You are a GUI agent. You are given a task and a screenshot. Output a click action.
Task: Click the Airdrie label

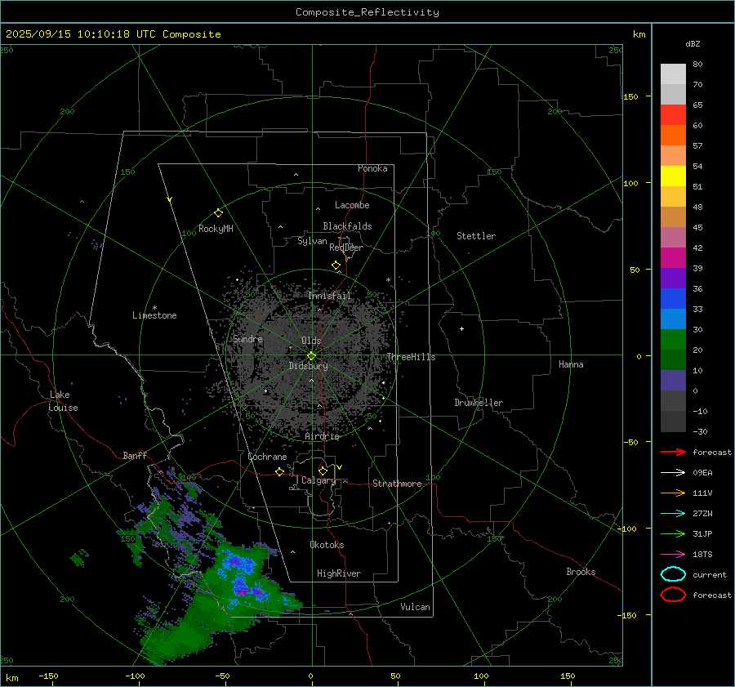pyautogui.click(x=322, y=436)
